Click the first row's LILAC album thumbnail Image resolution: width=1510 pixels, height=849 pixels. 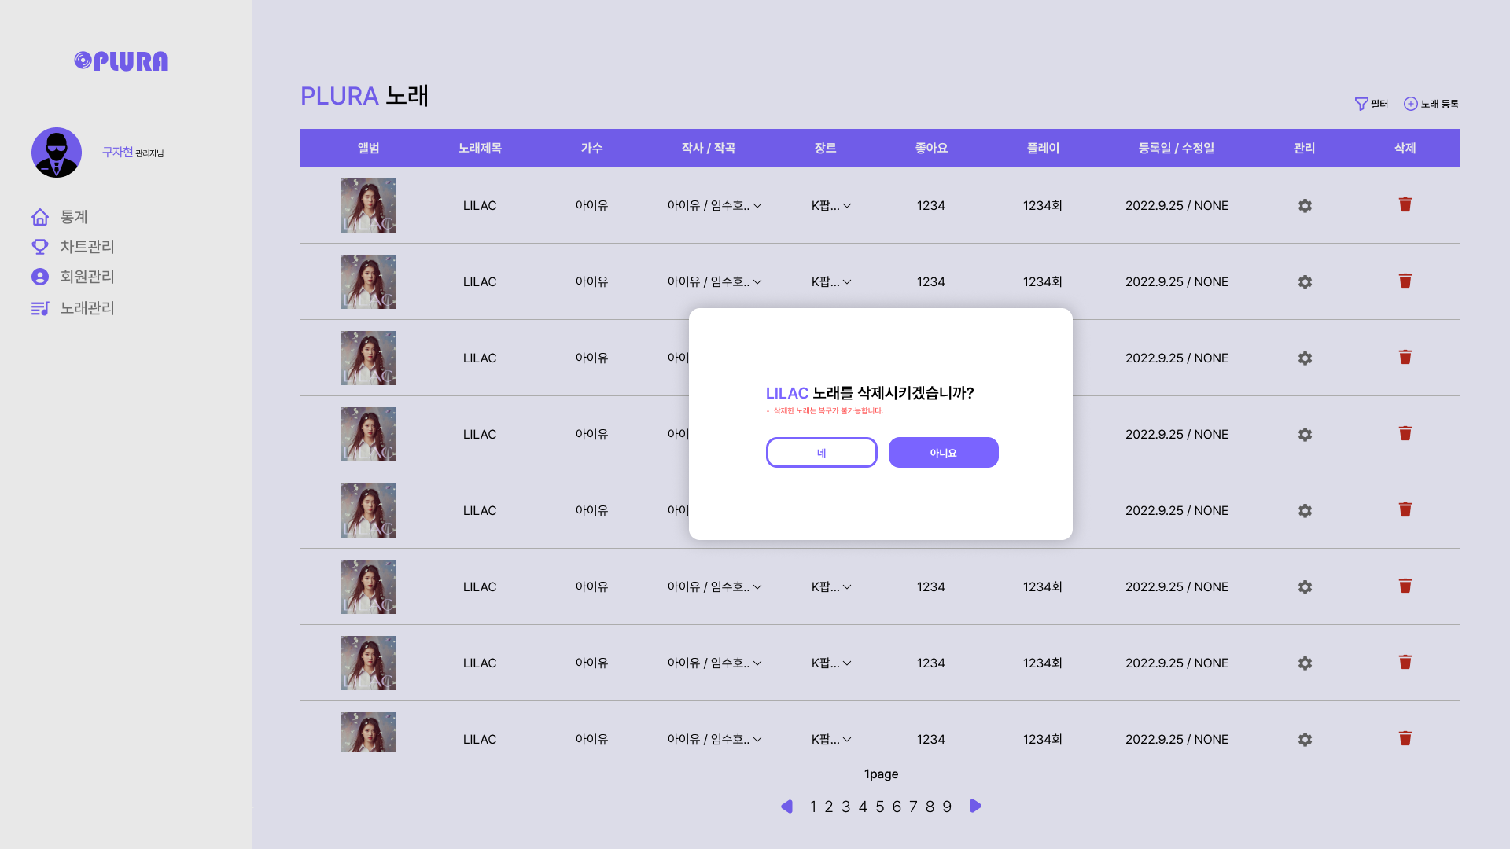pyautogui.click(x=368, y=206)
